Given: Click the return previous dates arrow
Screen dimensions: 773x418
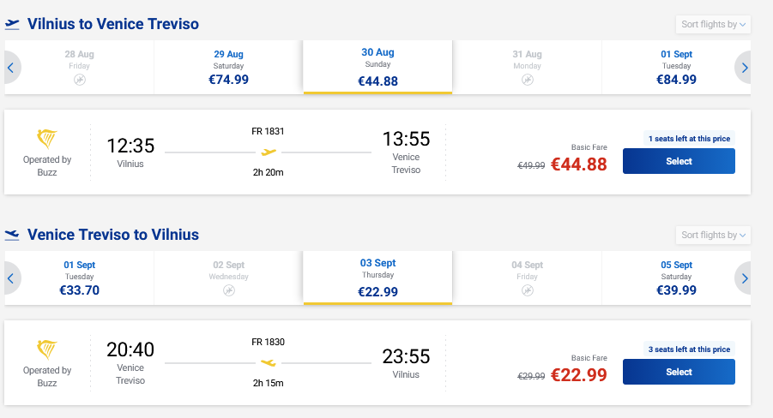Looking at the screenshot, I should point(12,278).
